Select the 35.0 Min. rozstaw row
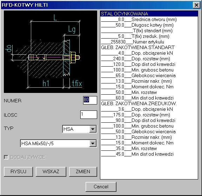The width and height of the screenshot is (202, 196). [149, 148]
